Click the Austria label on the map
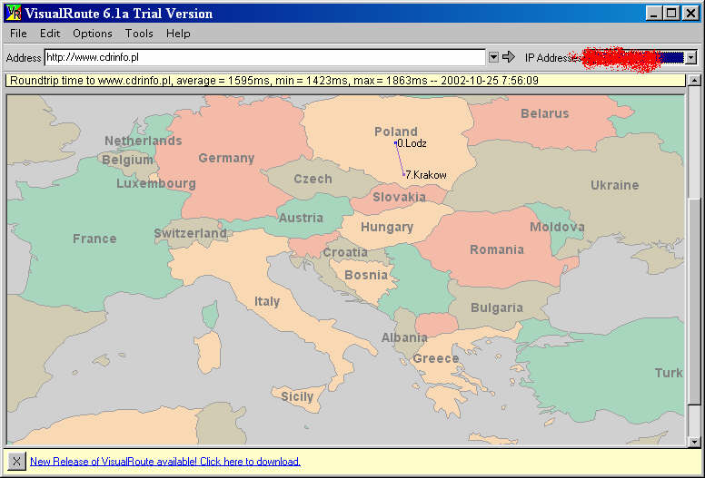Viewport: 705px width, 478px height. coord(301,218)
